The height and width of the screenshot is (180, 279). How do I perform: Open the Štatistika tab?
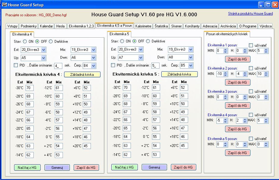[x=161, y=26]
